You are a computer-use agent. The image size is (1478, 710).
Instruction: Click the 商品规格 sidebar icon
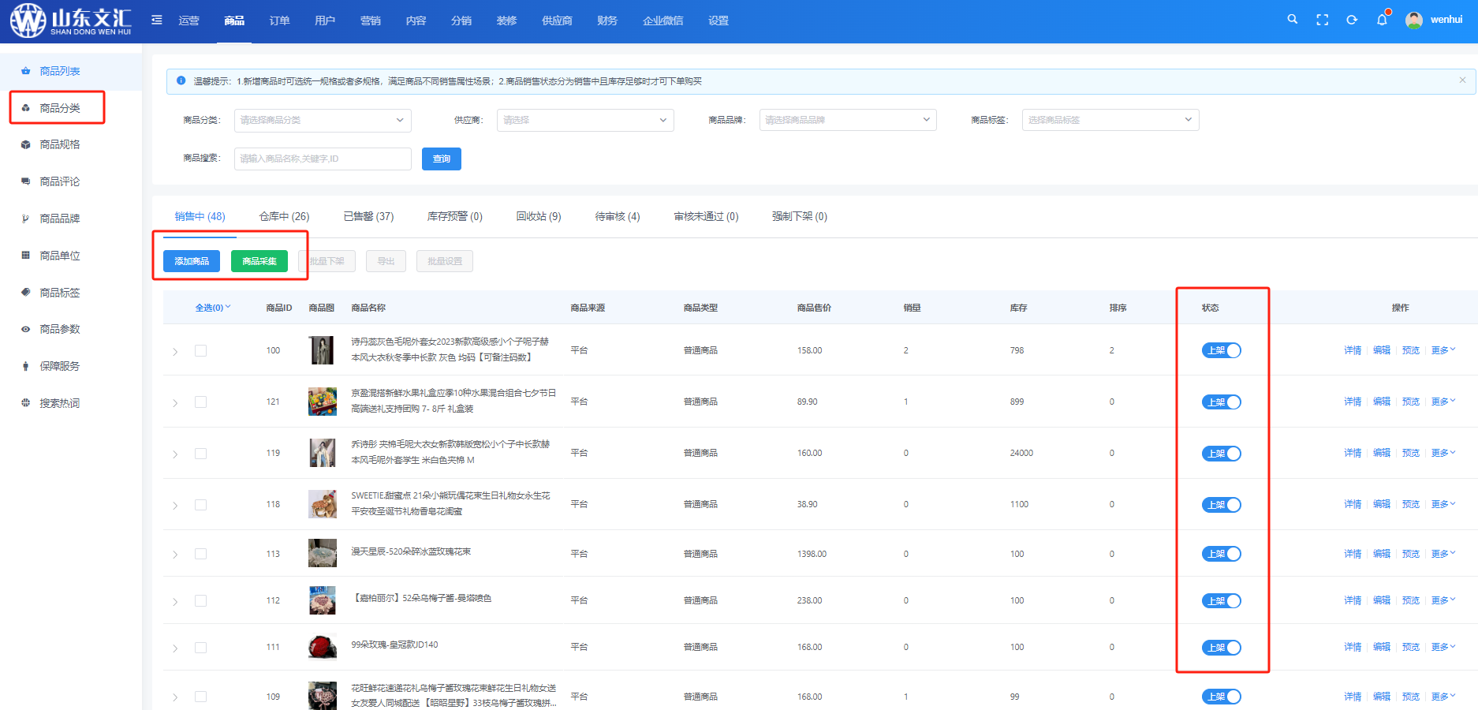(25, 144)
